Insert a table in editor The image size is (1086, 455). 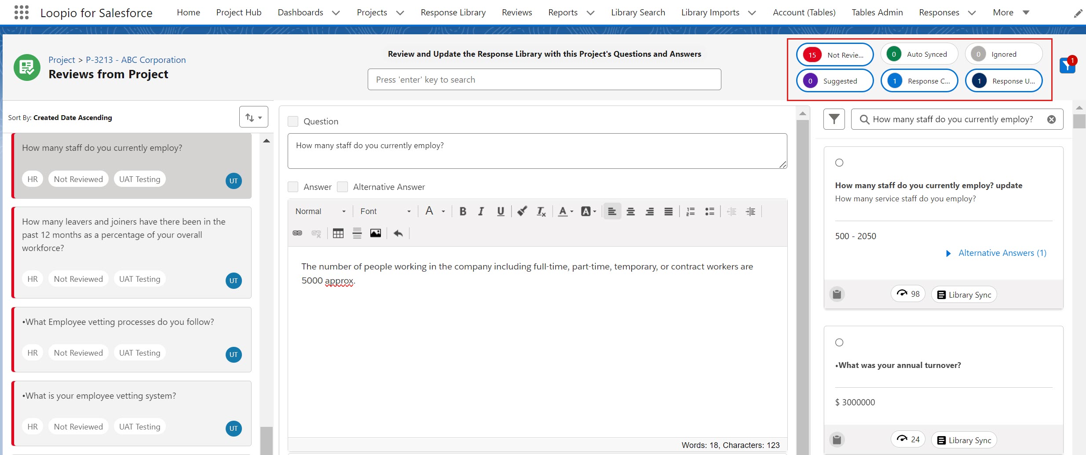click(x=338, y=233)
